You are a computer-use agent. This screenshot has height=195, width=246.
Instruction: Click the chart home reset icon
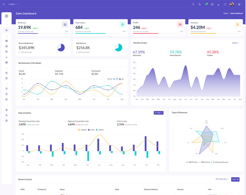pyautogui.click(x=120, y=79)
